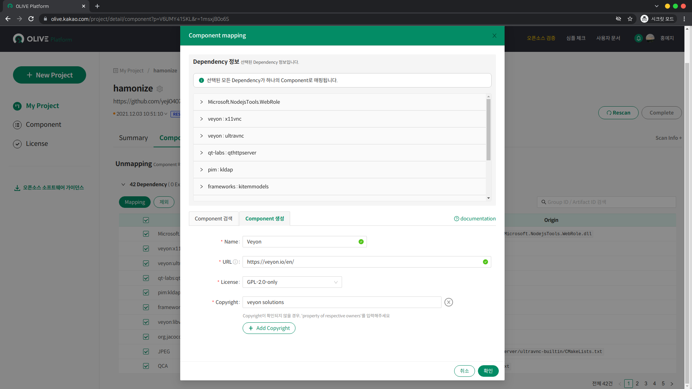Image resolution: width=692 pixels, height=389 pixels.
Task: Switch to the Component 검색 tab
Action: [213, 219]
